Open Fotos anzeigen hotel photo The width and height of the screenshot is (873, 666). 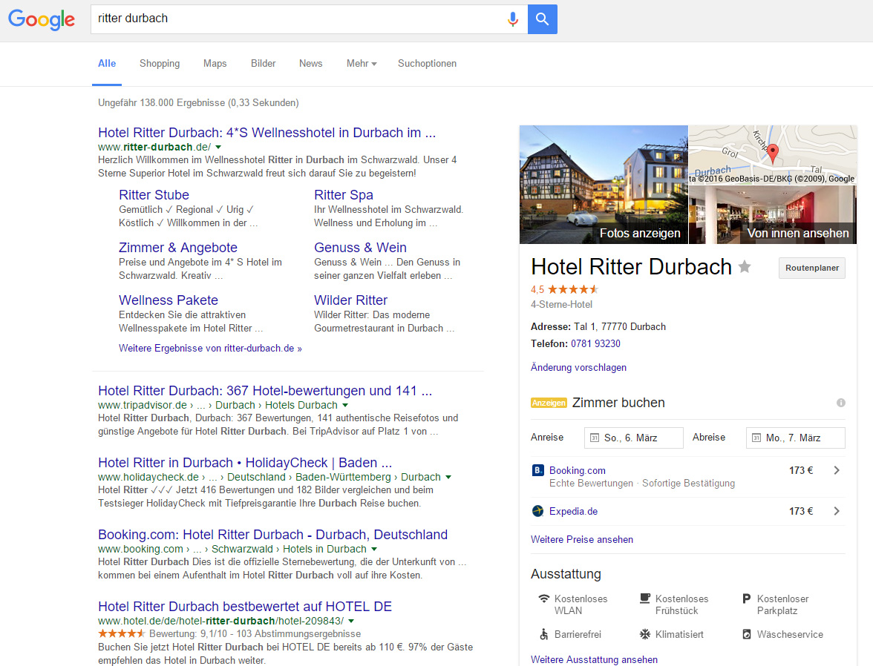[x=604, y=185]
